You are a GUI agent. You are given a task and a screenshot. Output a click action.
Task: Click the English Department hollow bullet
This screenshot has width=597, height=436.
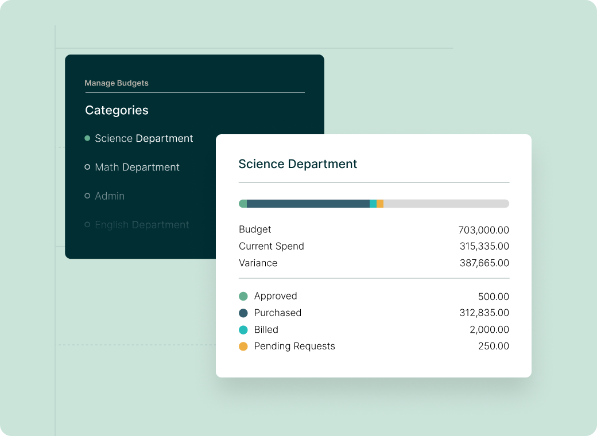[87, 224]
